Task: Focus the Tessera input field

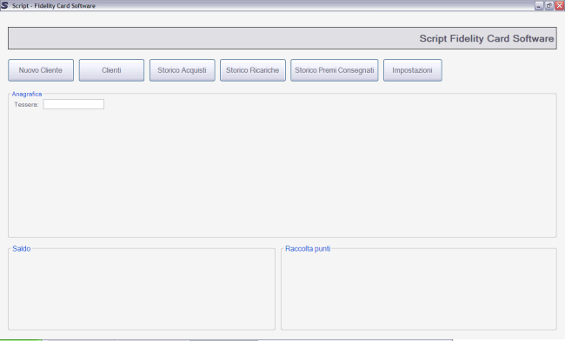Action: pos(74,104)
